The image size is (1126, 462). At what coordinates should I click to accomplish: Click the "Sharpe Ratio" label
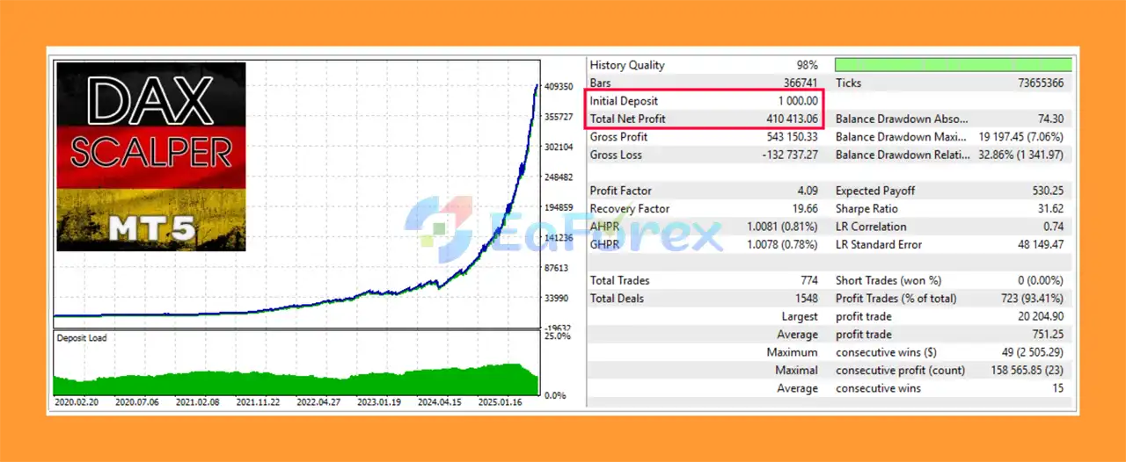866,209
